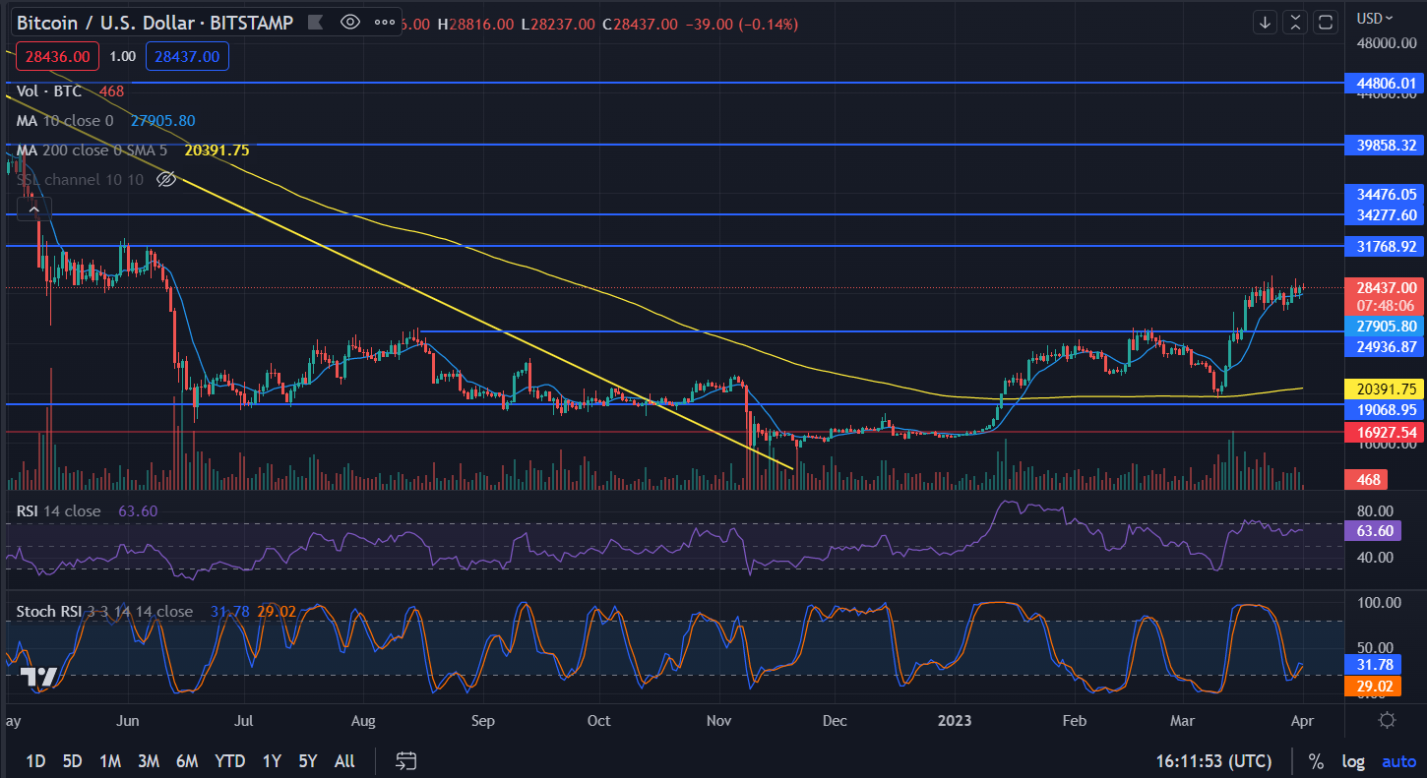Image resolution: width=1427 pixels, height=778 pixels.
Task: Click the 2023 label on the time axis
Action: pos(955,720)
